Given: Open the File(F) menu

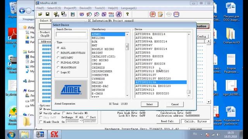Looking at the screenshot, I should 40,8.
